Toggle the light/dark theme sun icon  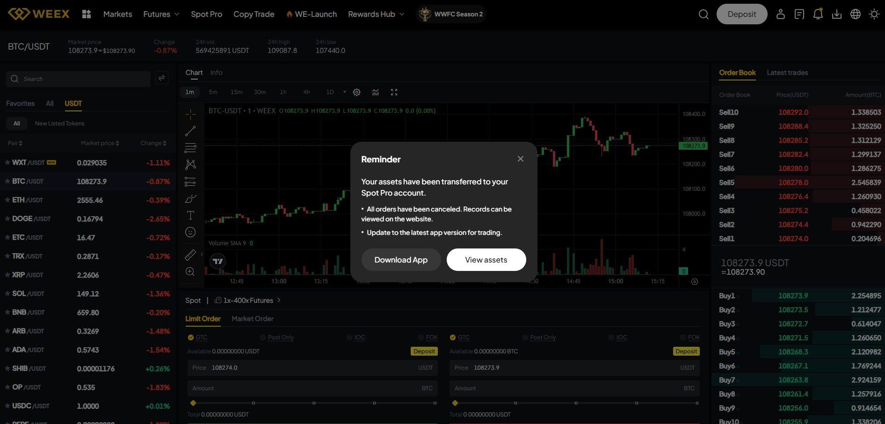coord(874,14)
